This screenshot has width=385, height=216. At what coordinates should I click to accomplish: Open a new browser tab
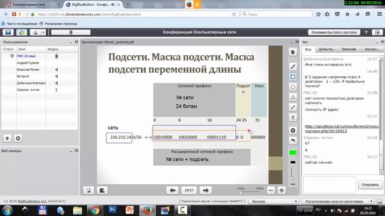(128, 4)
